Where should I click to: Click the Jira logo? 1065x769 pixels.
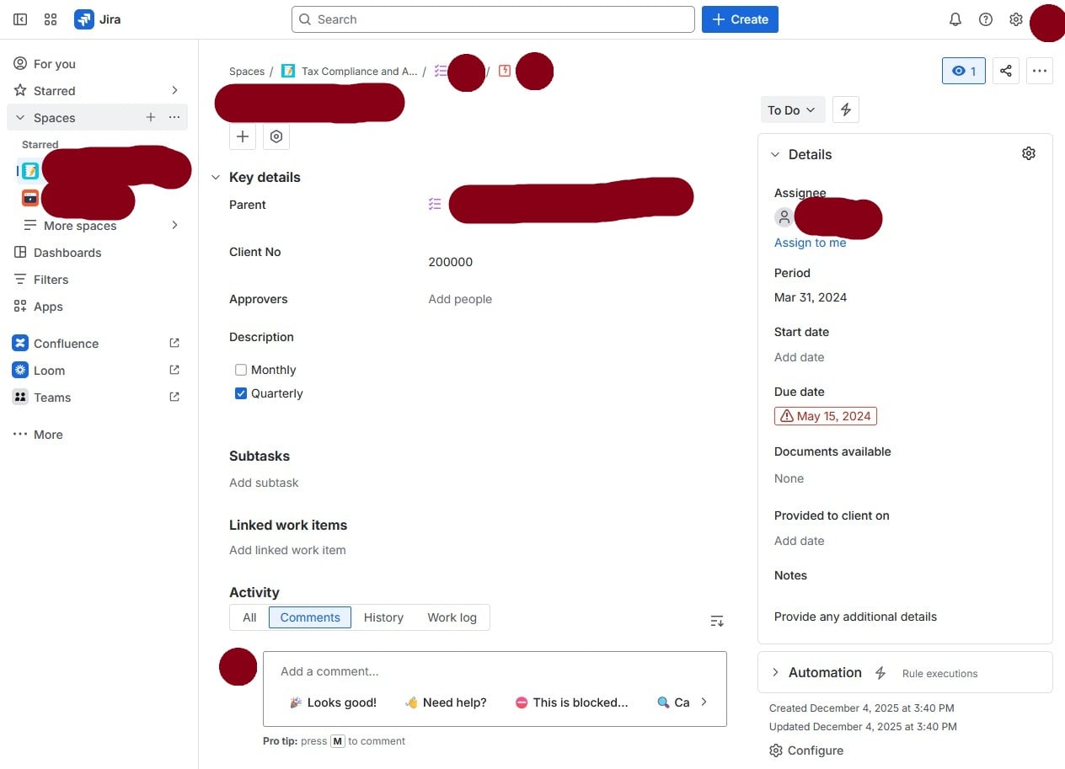[x=98, y=19]
